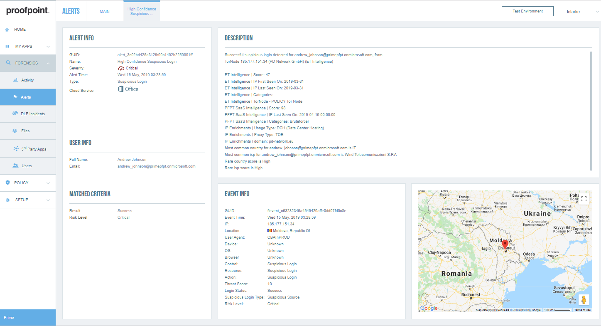The image size is (601, 326).
Task: Collapse the Forensics section chevron
Action: 48,63
